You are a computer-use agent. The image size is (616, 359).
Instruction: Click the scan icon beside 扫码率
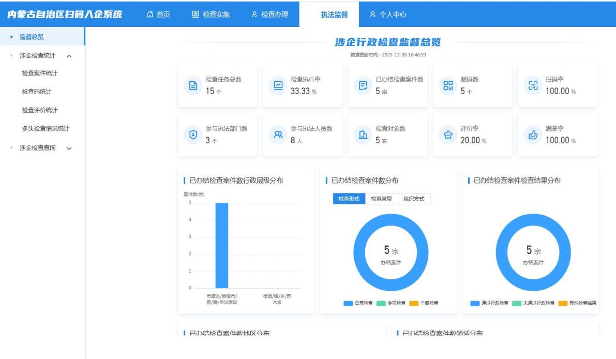coord(533,86)
